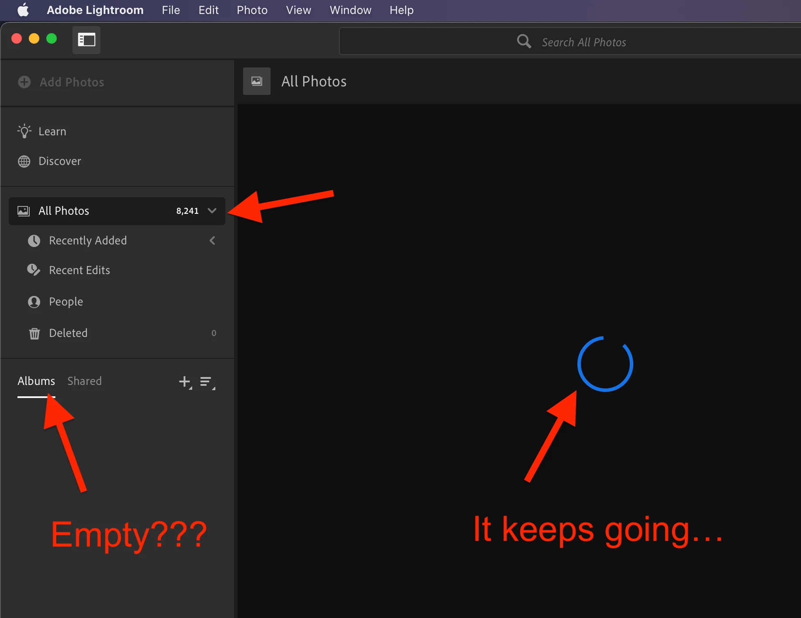The width and height of the screenshot is (801, 618).
Task: Click the Add Photos label
Action: (x=72, y=82)
